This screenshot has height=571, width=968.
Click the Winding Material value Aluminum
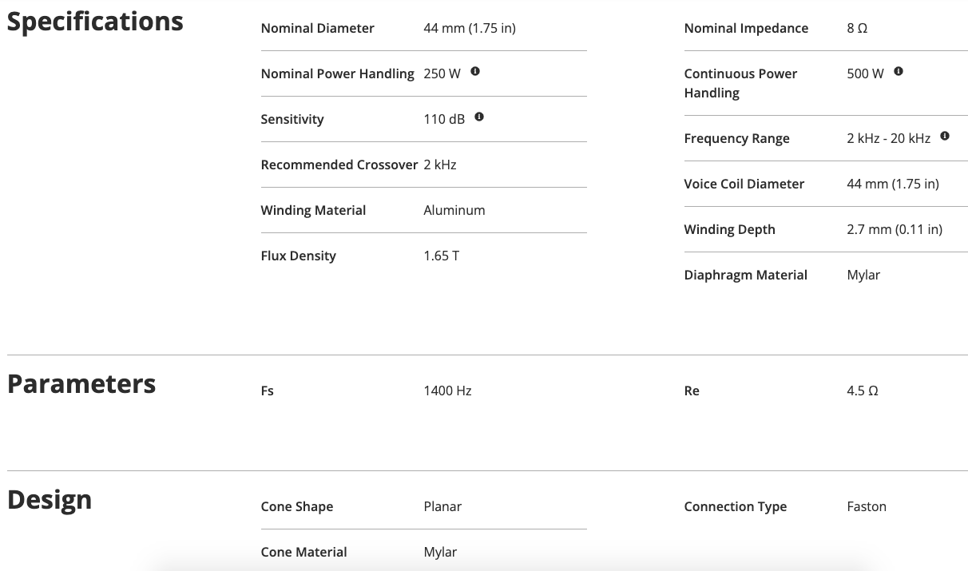tap(454, 210)
